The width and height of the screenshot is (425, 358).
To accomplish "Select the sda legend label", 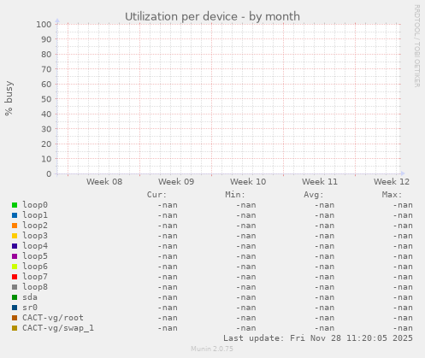I will tap(30, 297).
